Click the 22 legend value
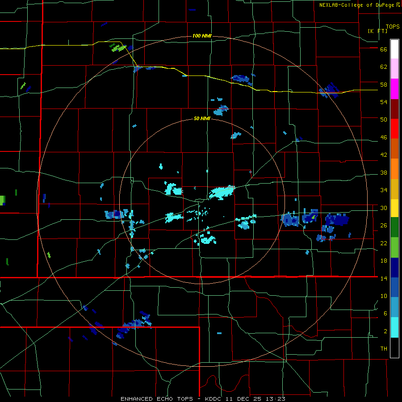The height and width of the screenshot is (402, 402). (384, 243)
